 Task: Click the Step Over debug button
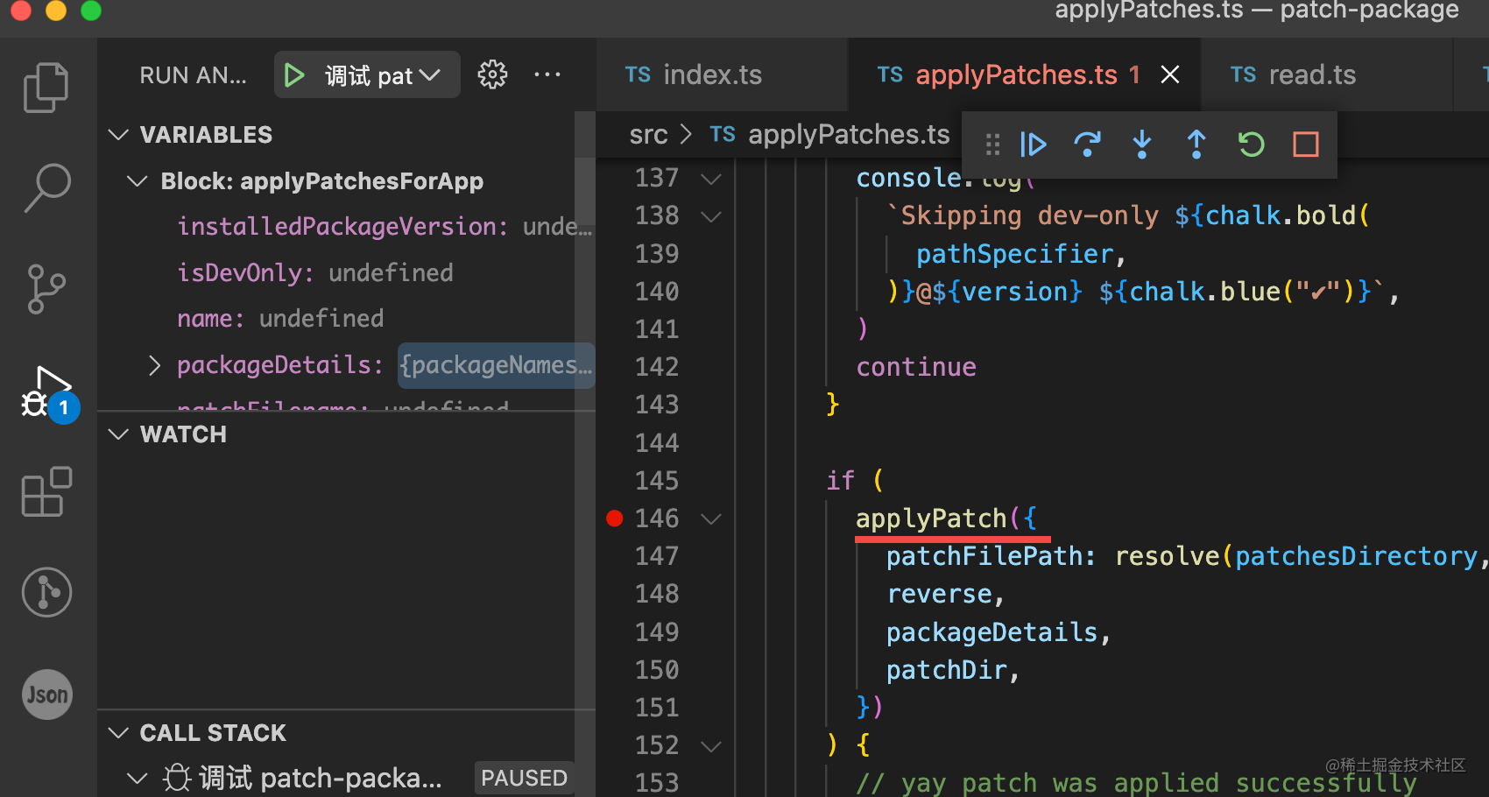[x=1088, y=145]
